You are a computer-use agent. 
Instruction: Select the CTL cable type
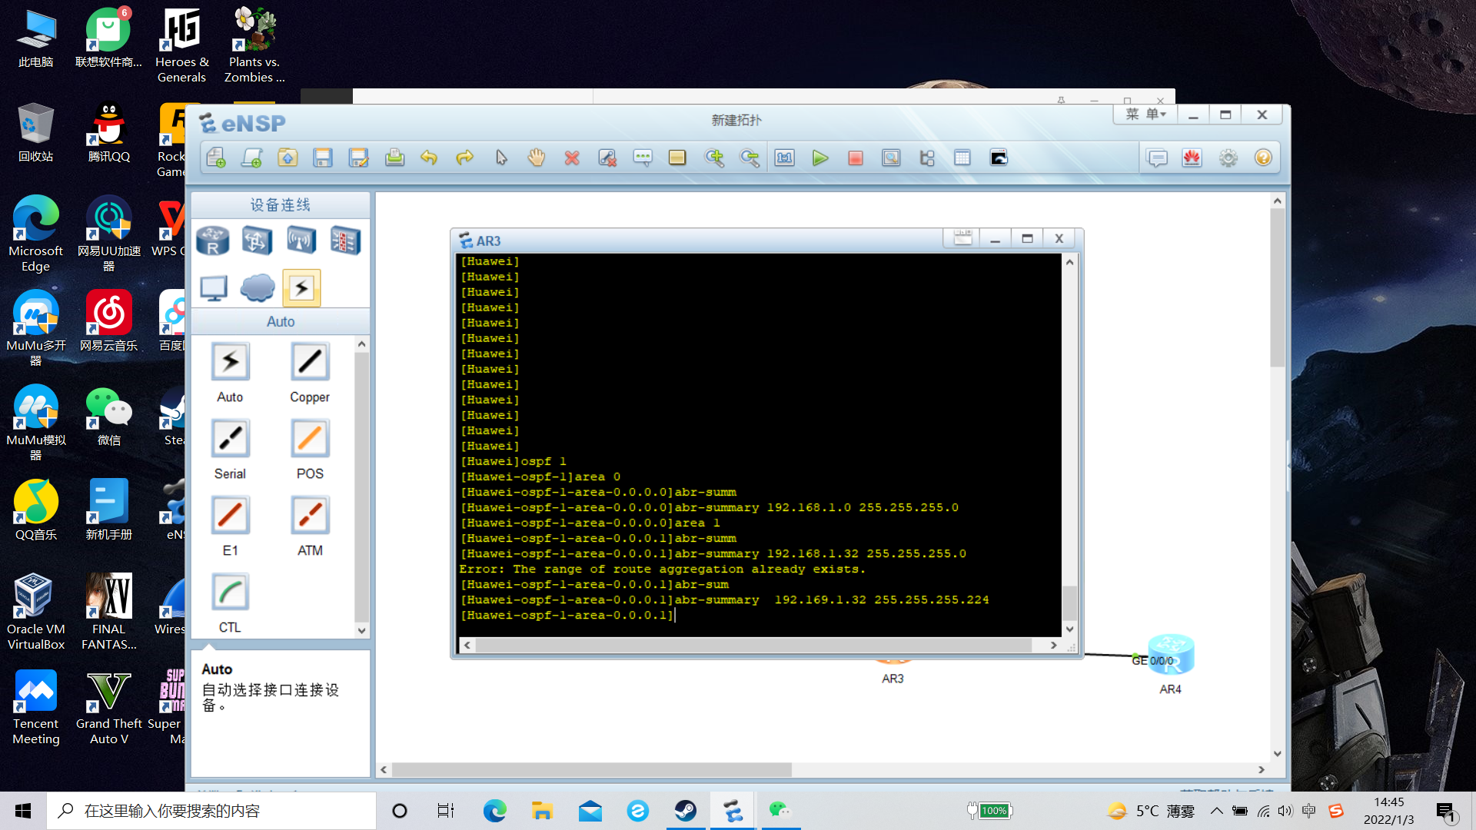tap(230, 603)
